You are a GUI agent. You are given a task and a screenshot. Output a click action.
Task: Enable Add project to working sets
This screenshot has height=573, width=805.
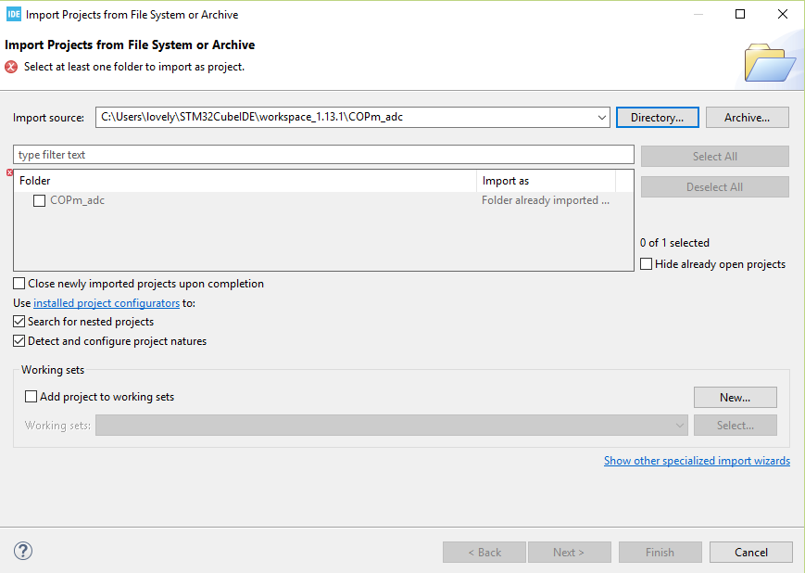[x=31, y=397]
